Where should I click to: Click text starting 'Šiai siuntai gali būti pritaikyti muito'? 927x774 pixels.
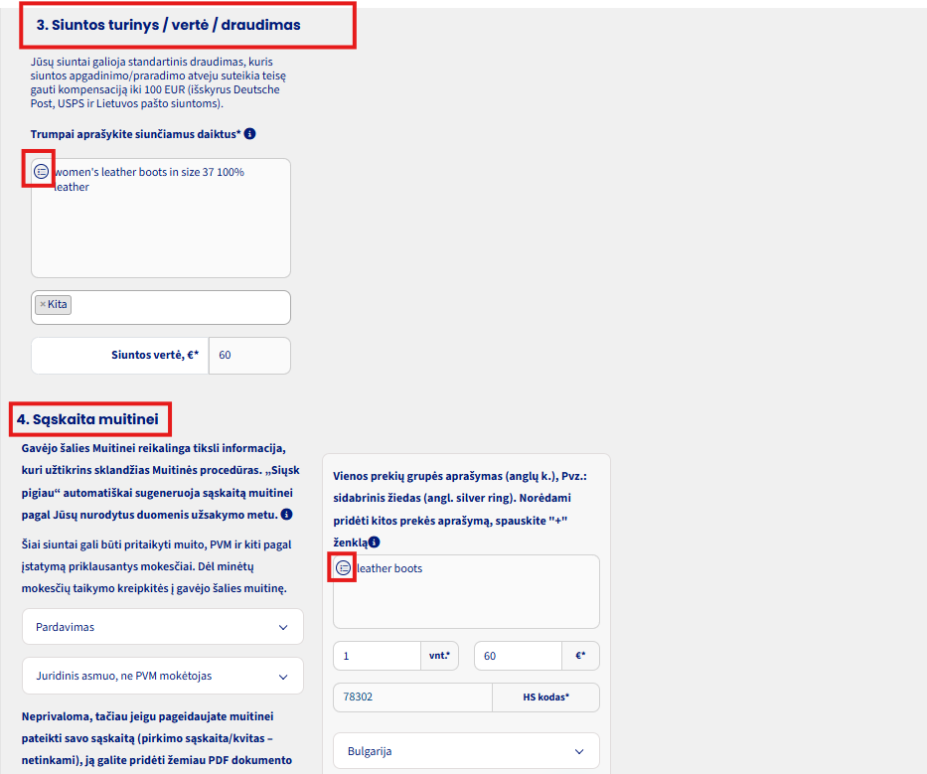157,566
